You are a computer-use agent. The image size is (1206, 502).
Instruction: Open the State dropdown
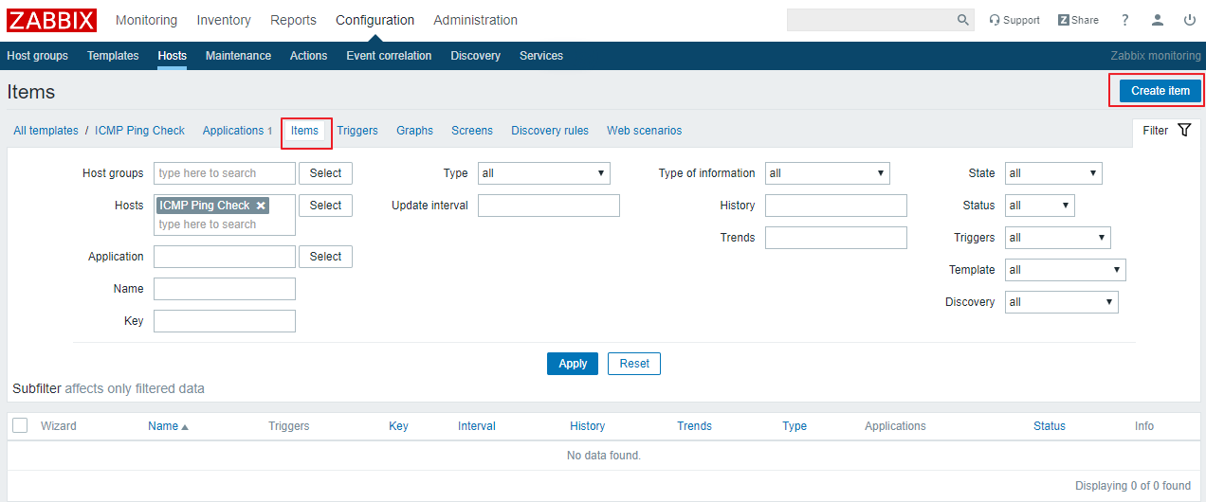click(1053, 173)
